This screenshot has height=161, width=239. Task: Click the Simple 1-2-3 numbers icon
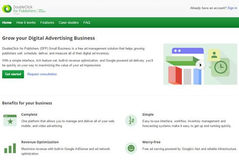coord(131,120)
